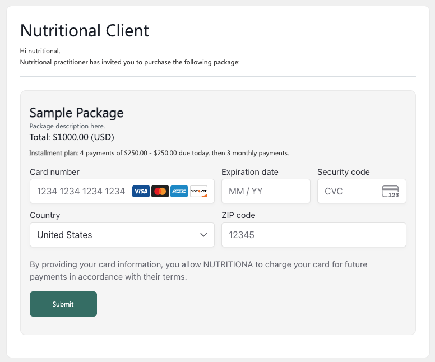Screen dimensions: 435x362
Task: Click the Sample Package heading
Action: coord(77,113)
